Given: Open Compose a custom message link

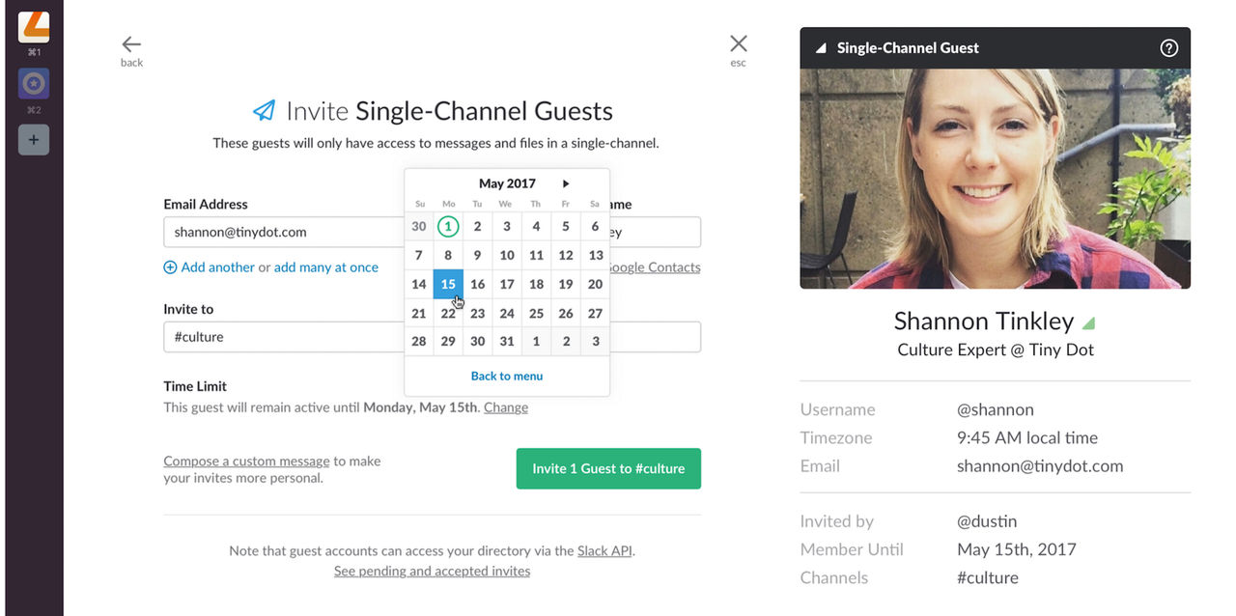Looking at the screenshot, I should tap(247, 462).
